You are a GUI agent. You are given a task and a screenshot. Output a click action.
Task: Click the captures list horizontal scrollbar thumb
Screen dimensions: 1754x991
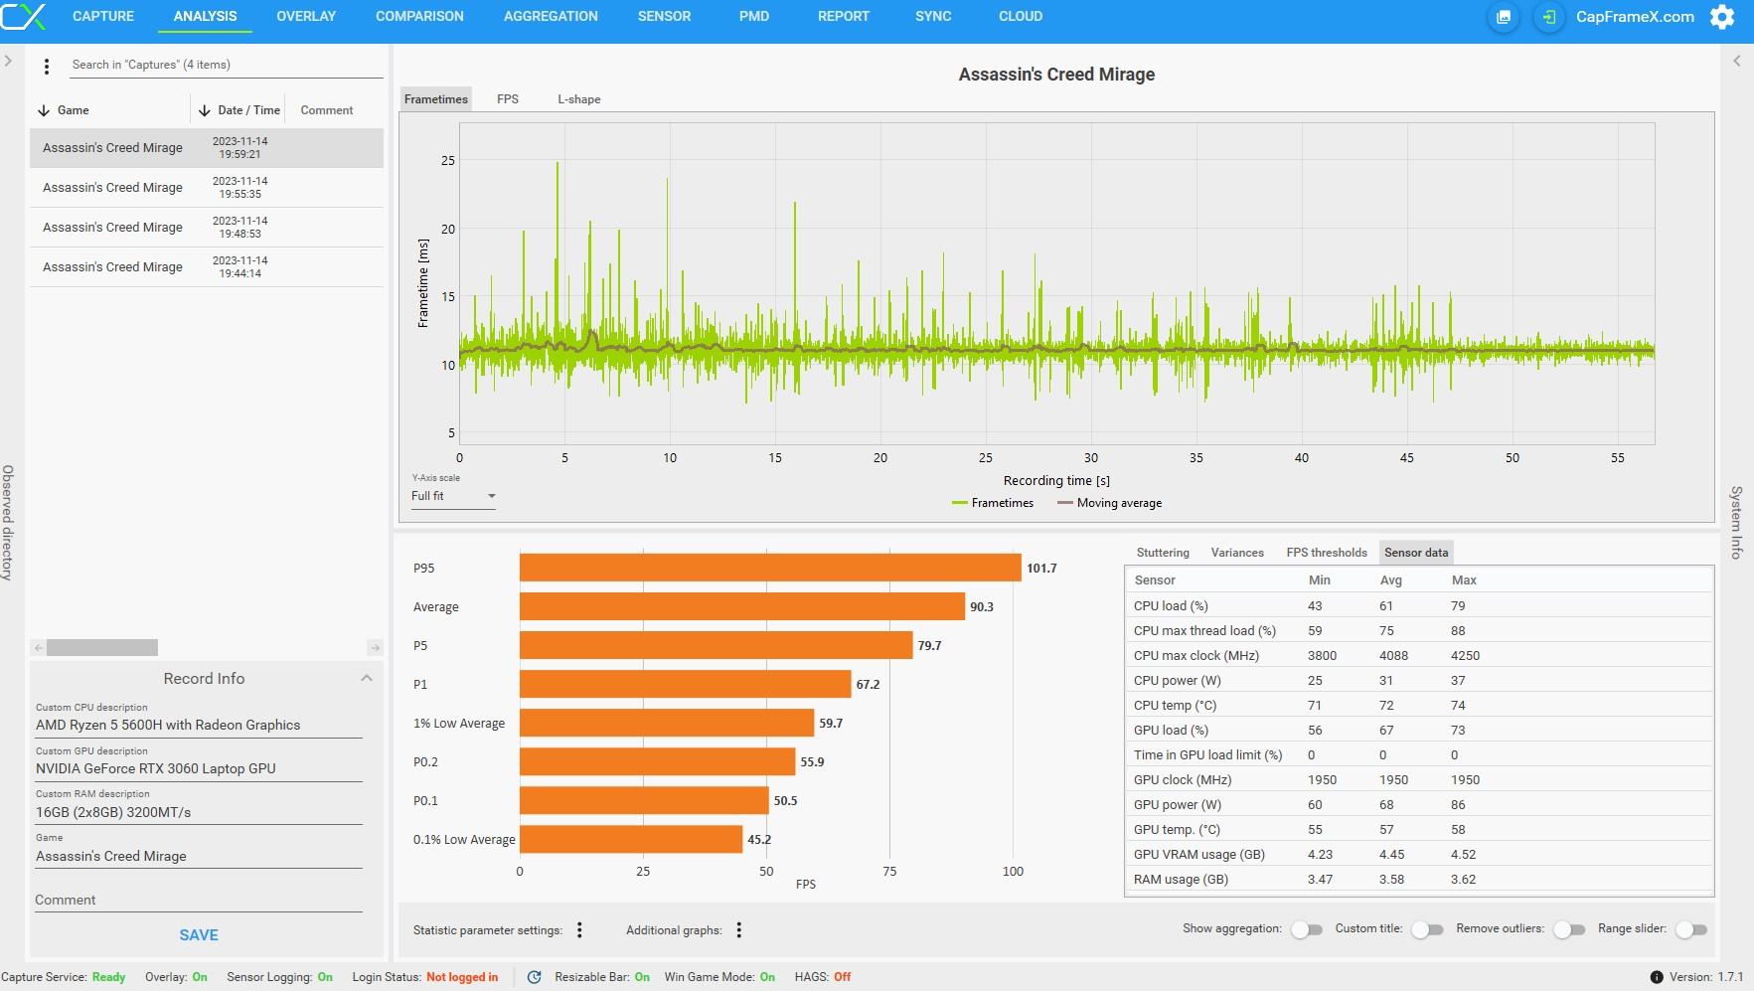[x=102, y=647]
